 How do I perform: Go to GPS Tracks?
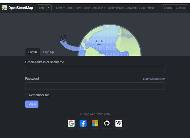tap(83, 8)
